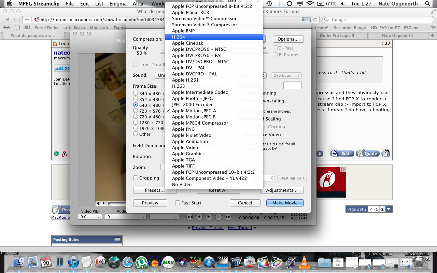437x273 pixels.
Task: Click the Preview button
Action: pyautogui.click(x=150, y=203)
